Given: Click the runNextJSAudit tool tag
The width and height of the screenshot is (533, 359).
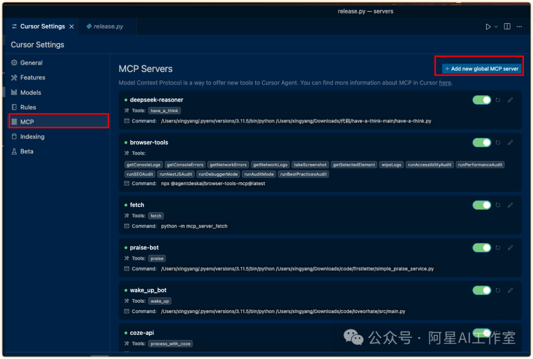Looking at the screenshot, I should (176, 174).
